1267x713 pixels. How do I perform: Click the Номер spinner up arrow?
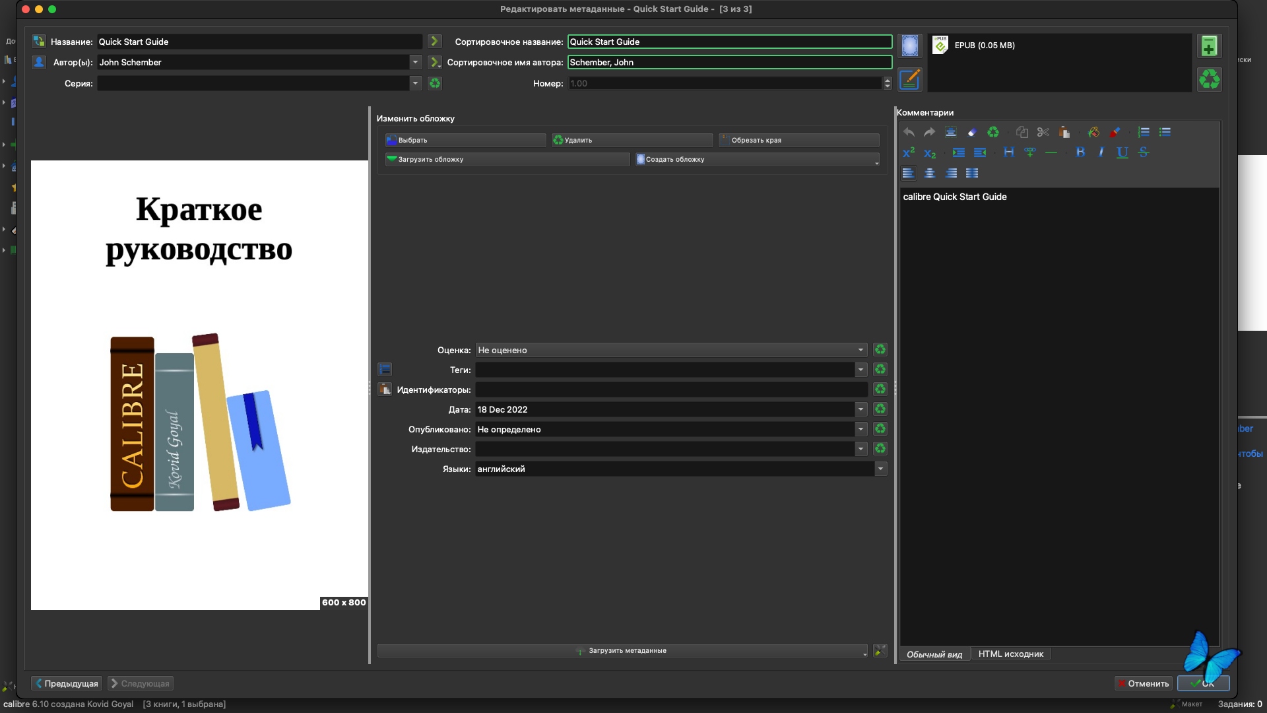[888, 80]
